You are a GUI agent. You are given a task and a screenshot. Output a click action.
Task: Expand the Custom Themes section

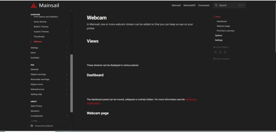tap(67, 32)
